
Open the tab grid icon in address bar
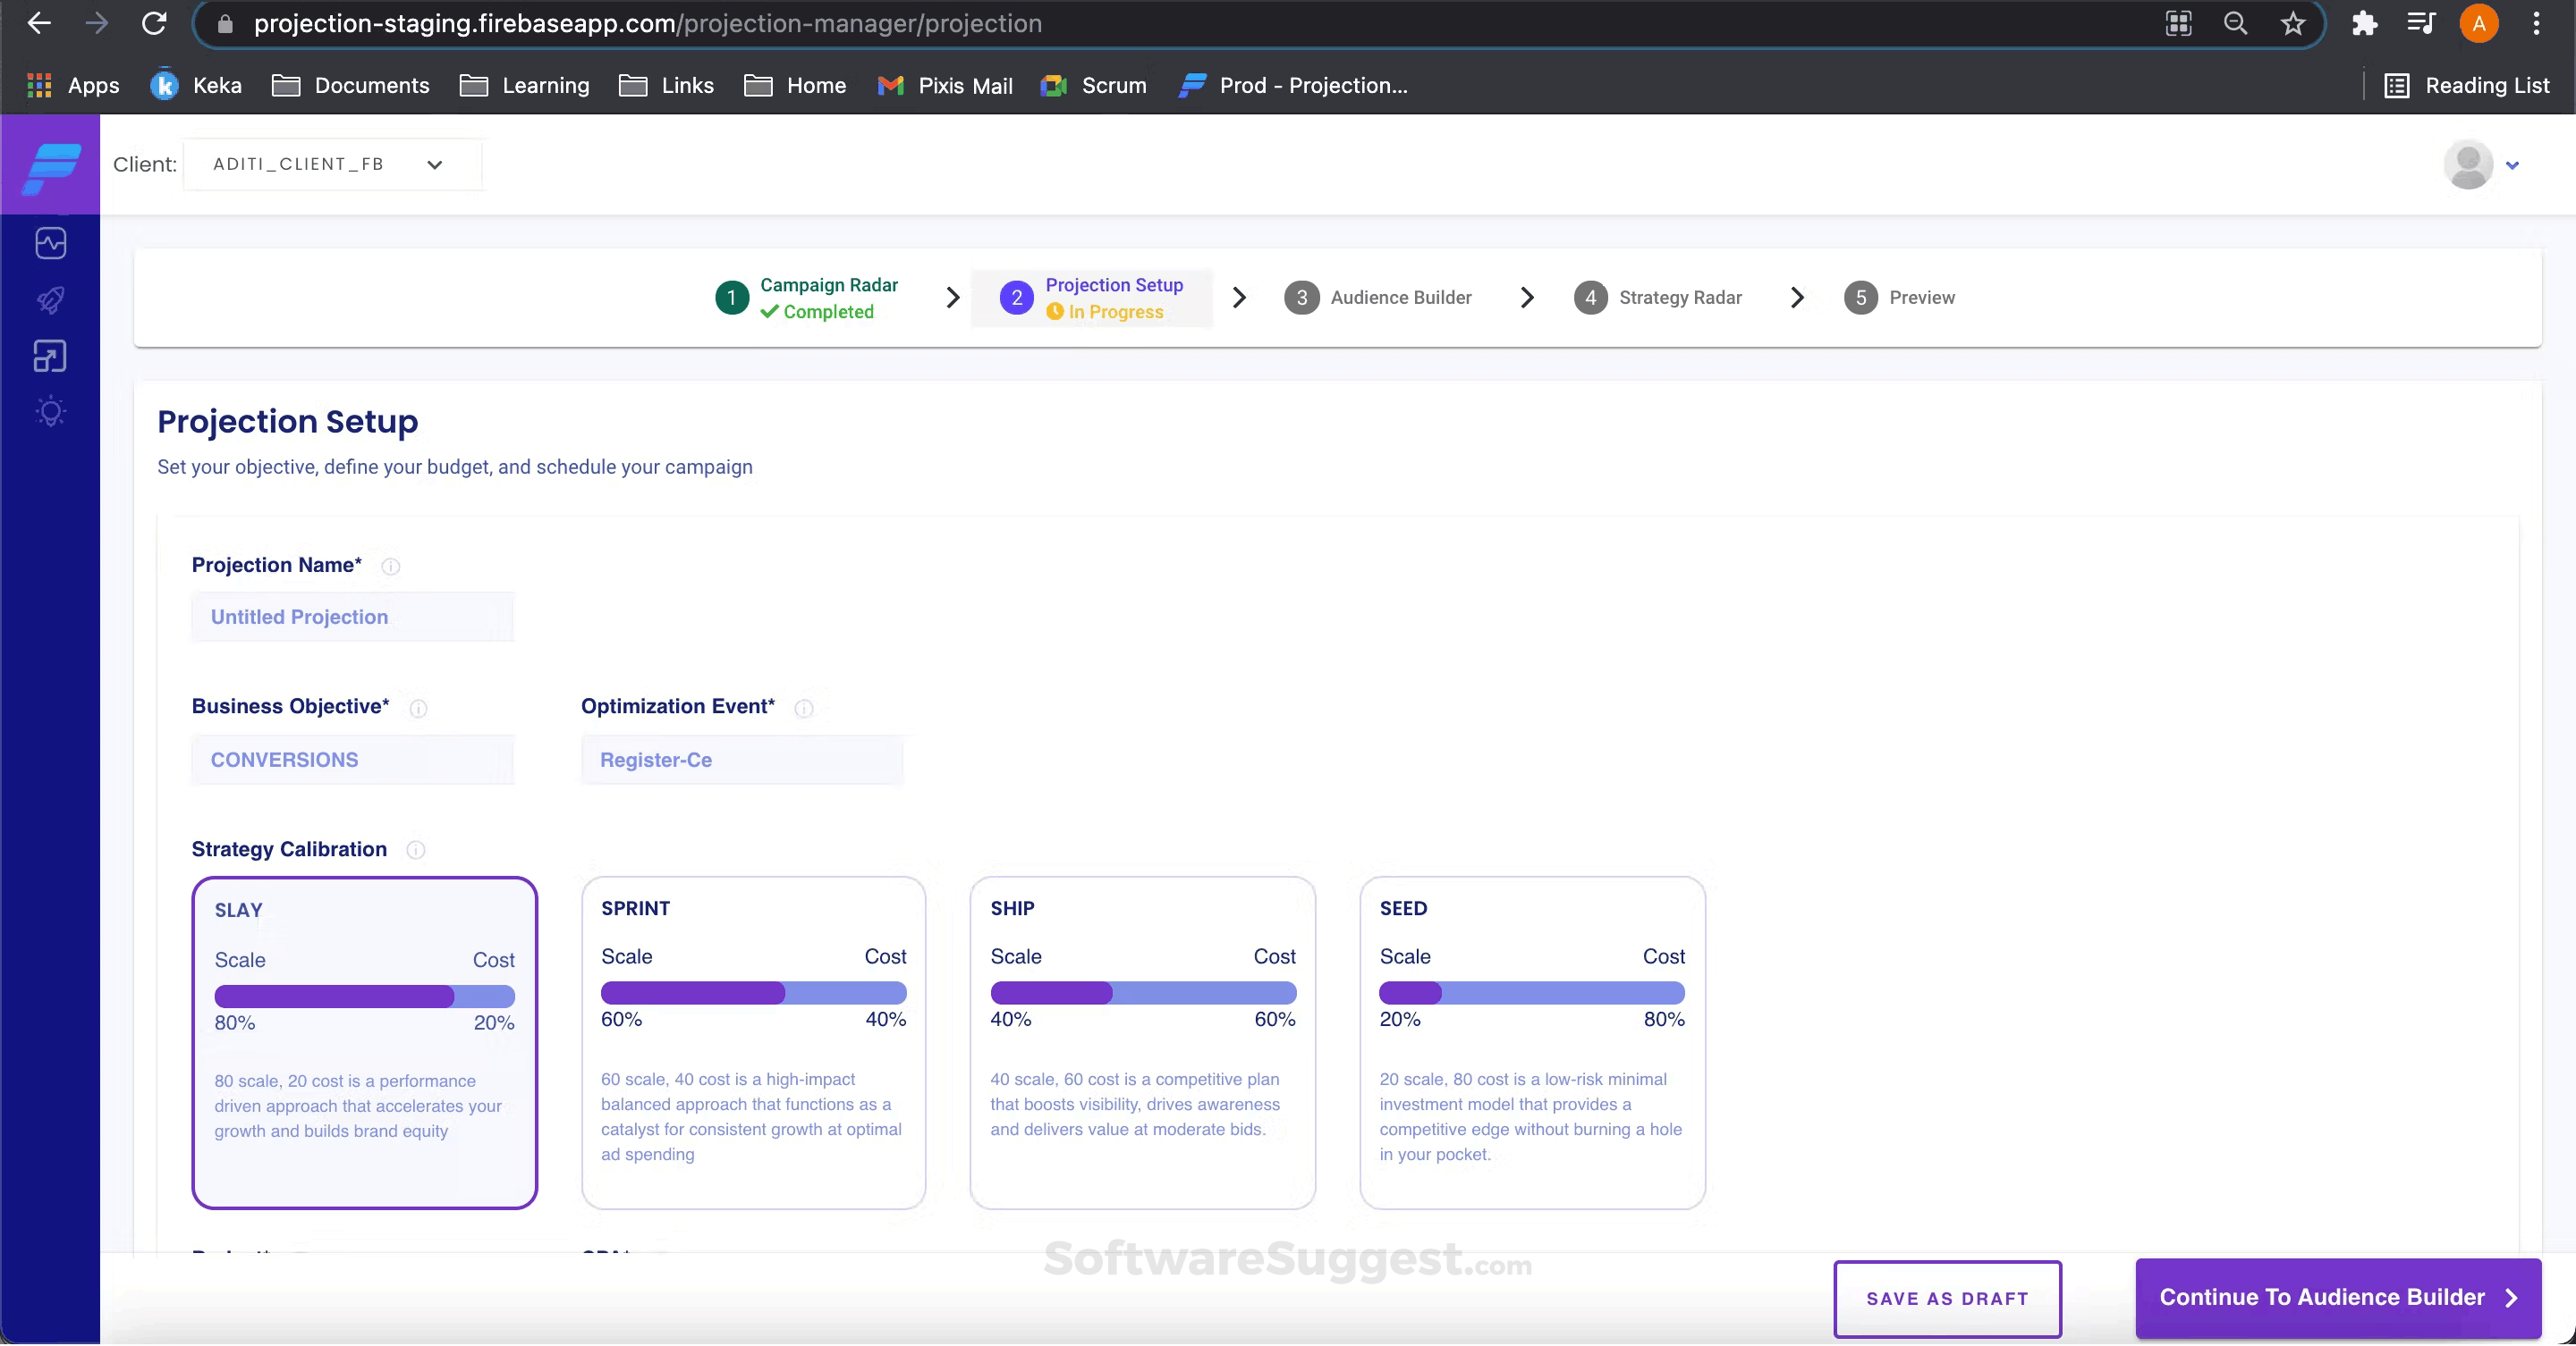click(x=2178, y=23)
